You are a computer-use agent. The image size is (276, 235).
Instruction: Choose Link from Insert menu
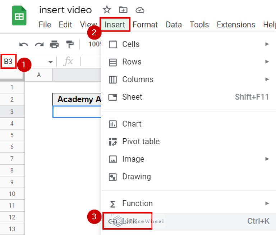click(x=189, y=221)
